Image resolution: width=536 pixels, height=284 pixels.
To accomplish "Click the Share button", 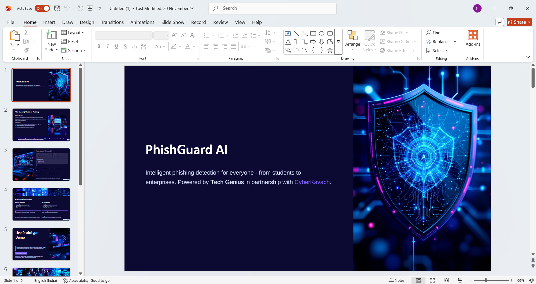I will 519,22.
